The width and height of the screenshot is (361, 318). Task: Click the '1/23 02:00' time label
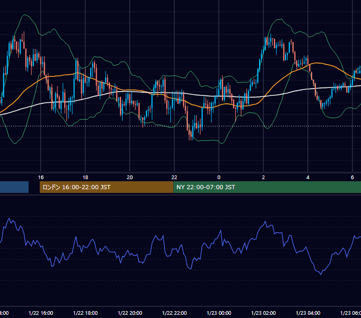tap(263, 313)
